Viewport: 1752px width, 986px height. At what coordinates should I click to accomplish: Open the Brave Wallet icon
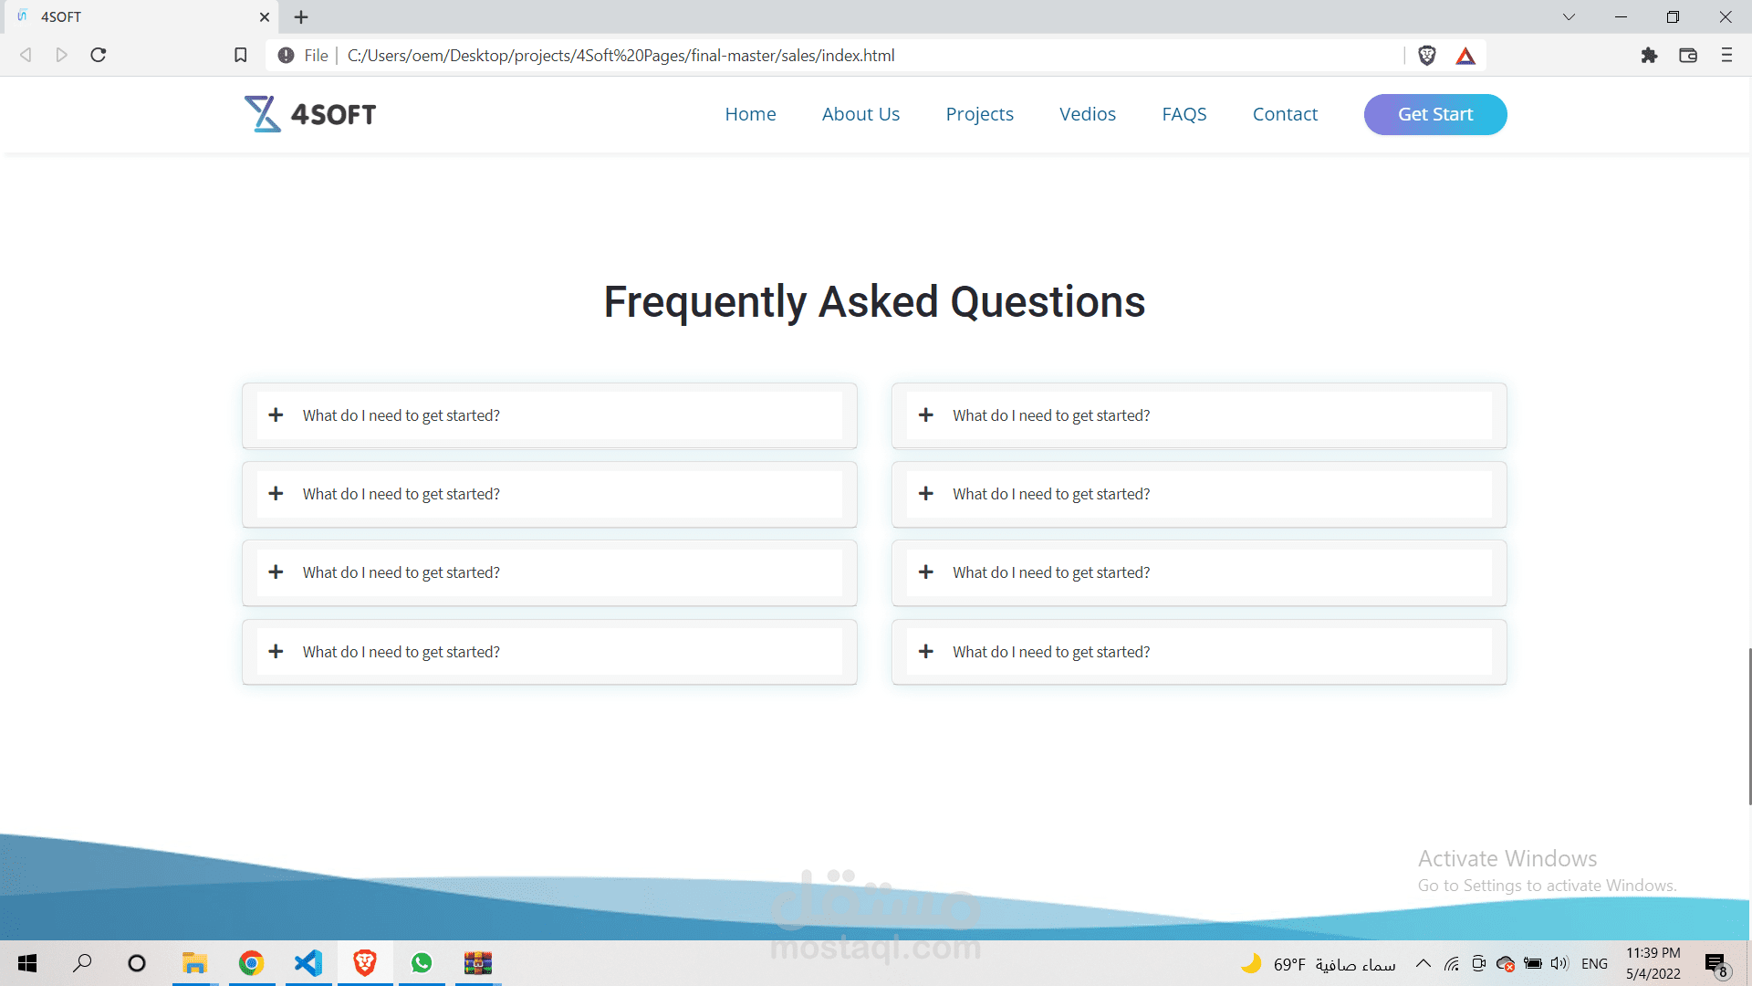(x=1688, y=56)
